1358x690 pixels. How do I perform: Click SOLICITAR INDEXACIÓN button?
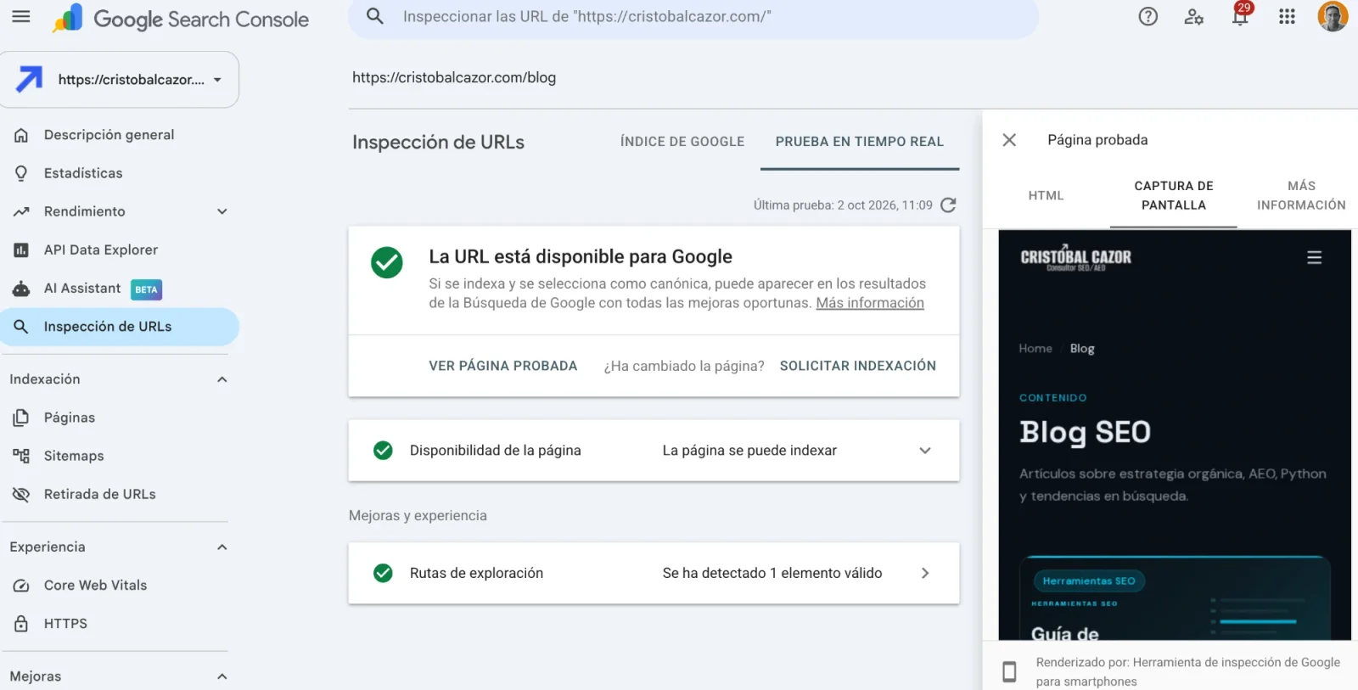[x=858, y=366]
